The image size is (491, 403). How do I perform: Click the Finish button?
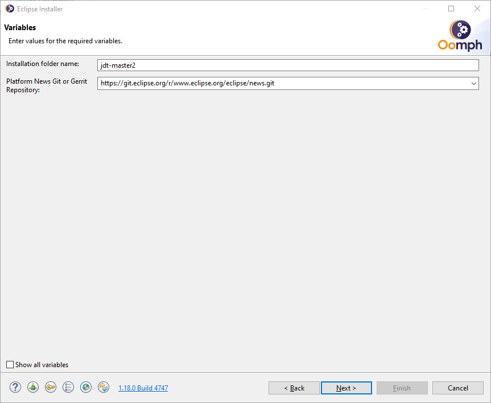402,388
